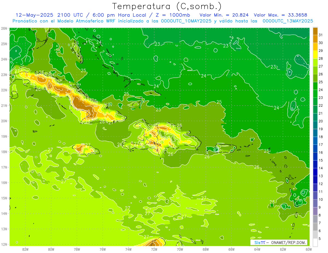
Task: Click the yellow legend color between 28 and 29
Action: coord(315,55)
